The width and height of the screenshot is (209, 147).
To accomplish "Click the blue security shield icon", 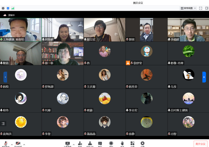I will tap(8, 8).
